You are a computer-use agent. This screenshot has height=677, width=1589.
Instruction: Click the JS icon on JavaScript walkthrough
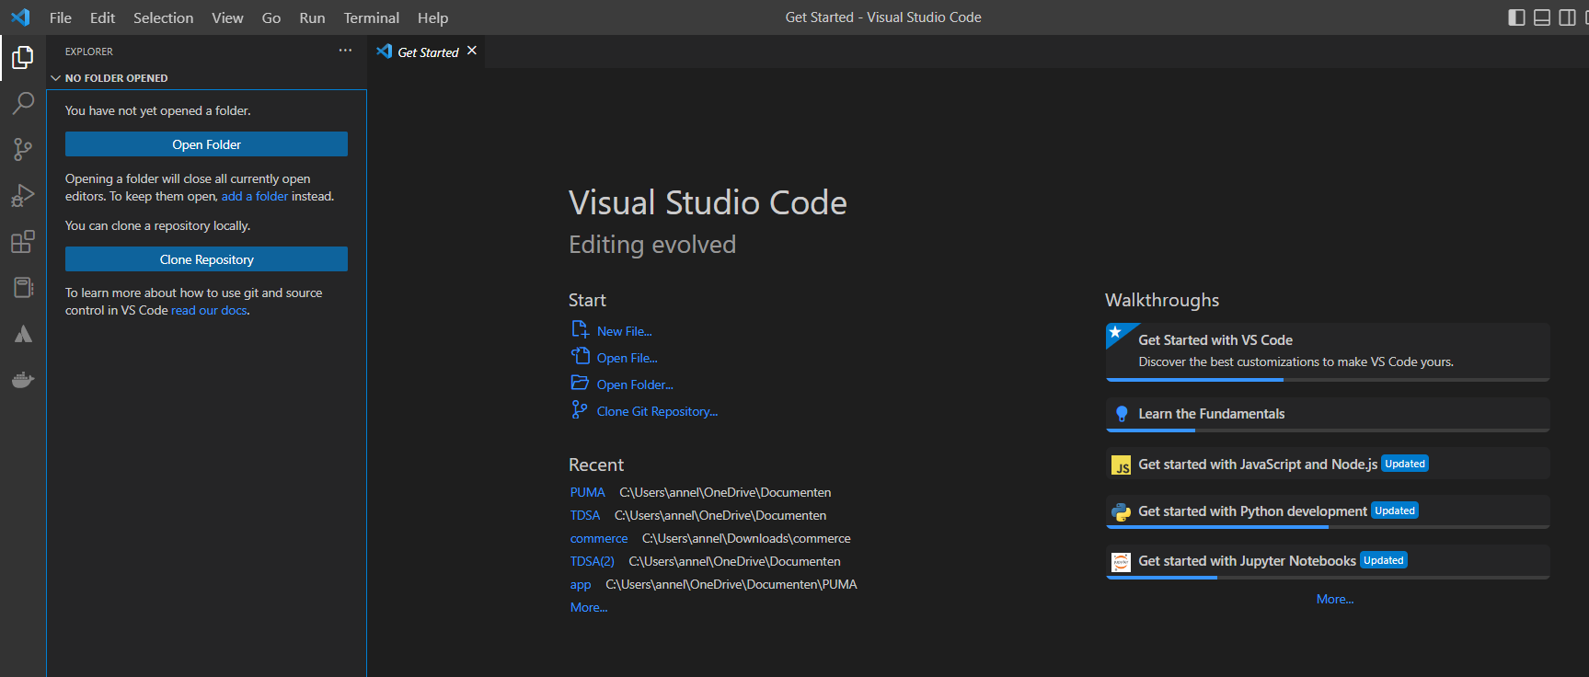[1121, 465]
